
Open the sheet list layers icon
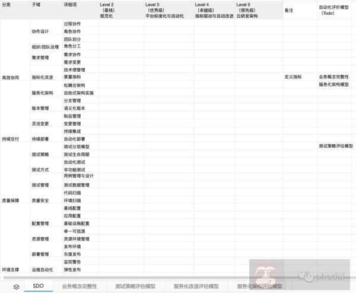coord(16,286)
